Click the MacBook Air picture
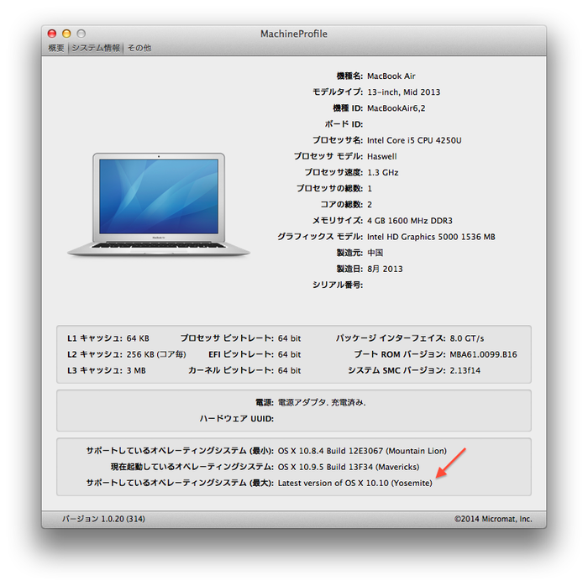 click(159, 204)
